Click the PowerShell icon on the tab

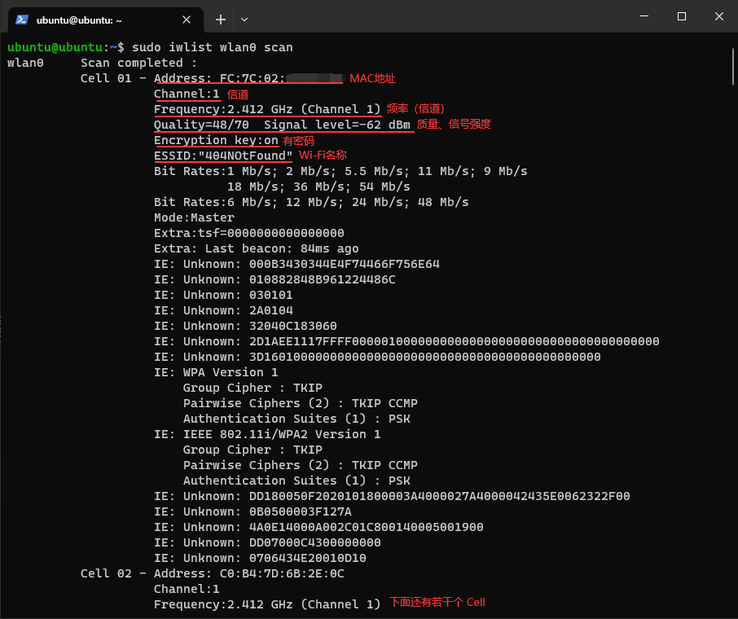22,19
